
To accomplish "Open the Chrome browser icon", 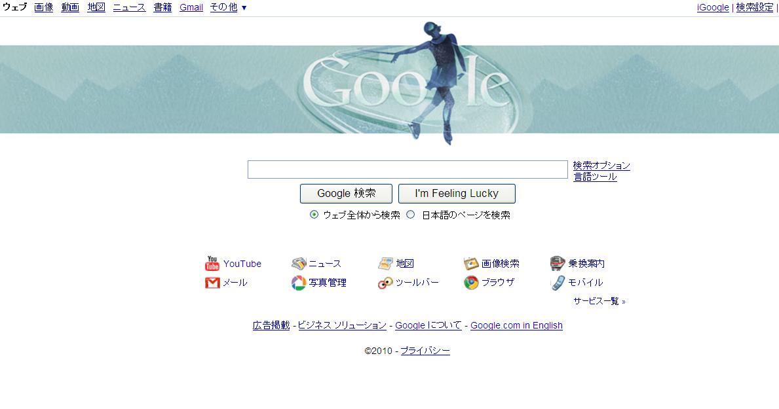I will [x=471, y=283].
